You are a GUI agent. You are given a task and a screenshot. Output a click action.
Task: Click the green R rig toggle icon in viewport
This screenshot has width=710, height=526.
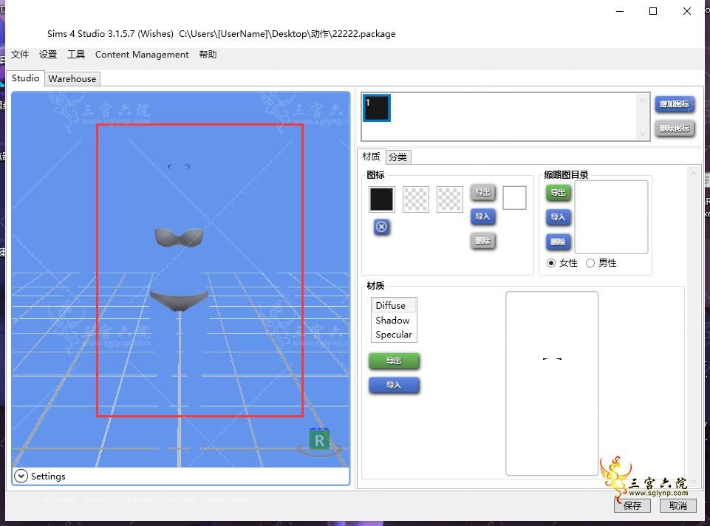click(x=319, y=440)
